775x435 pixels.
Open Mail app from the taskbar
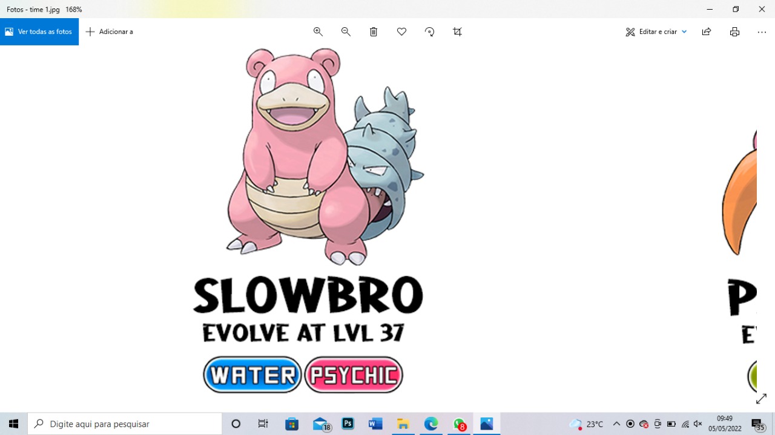pyautogui.click(x=321, y=424)
